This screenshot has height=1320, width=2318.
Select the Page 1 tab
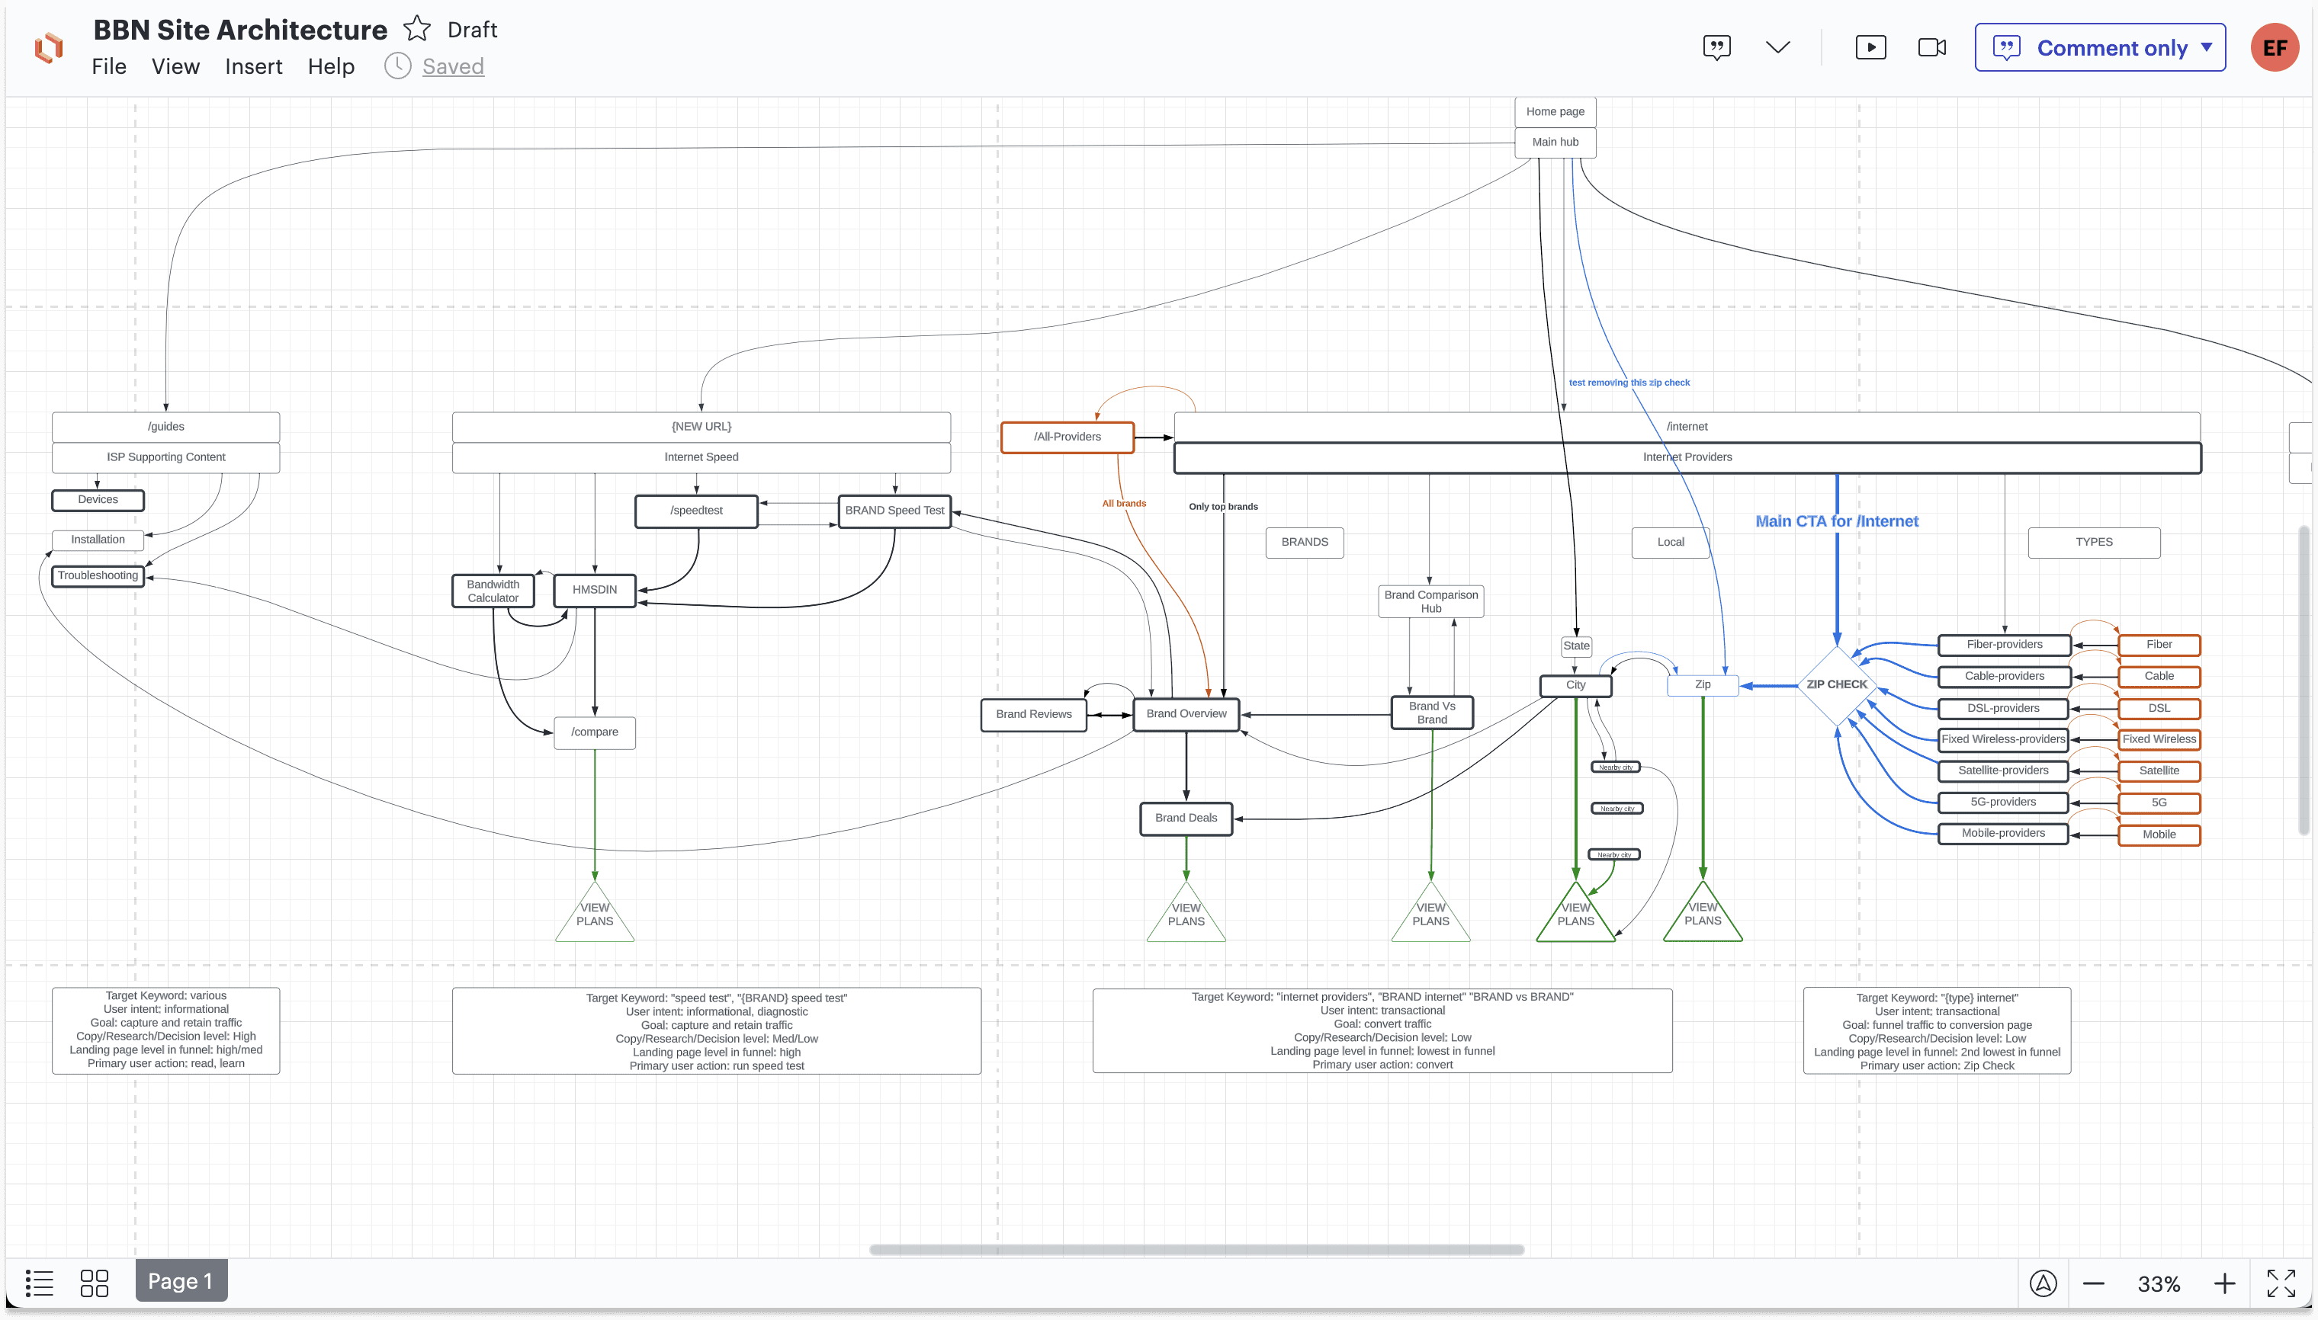click(181, 1281)
